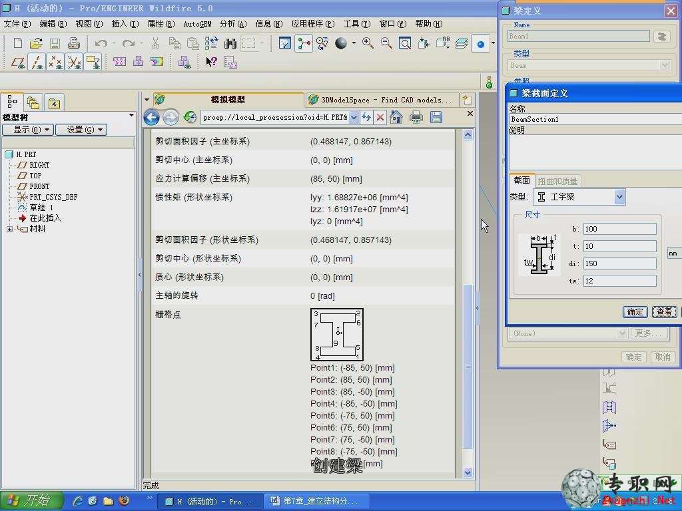Click the Windows 开始 start button

tap(31, 500)
